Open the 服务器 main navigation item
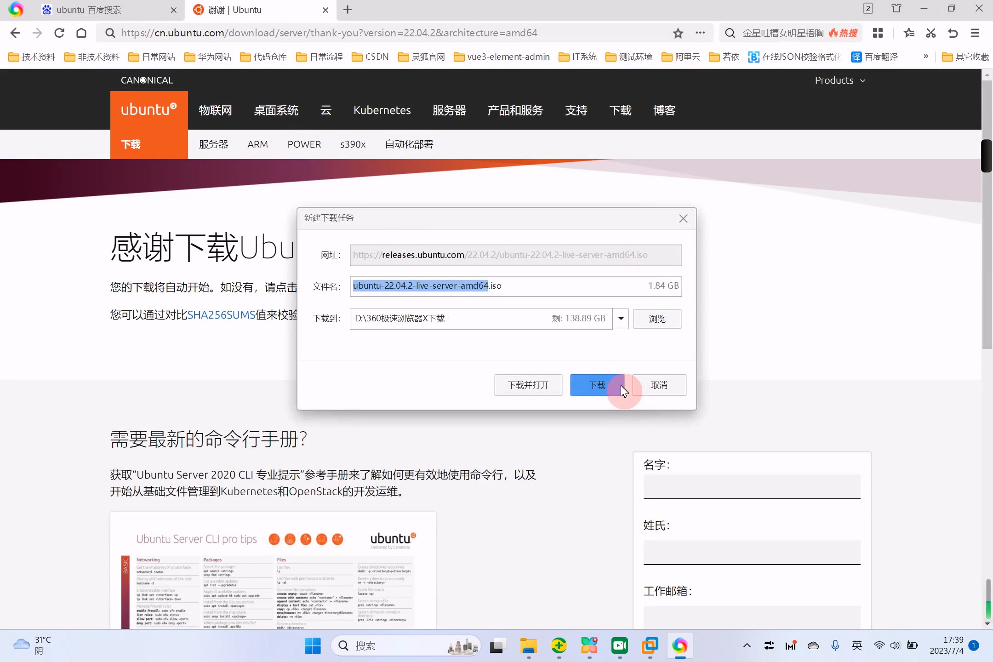This screenshot has height=662, width=993. tap(449, 110)
